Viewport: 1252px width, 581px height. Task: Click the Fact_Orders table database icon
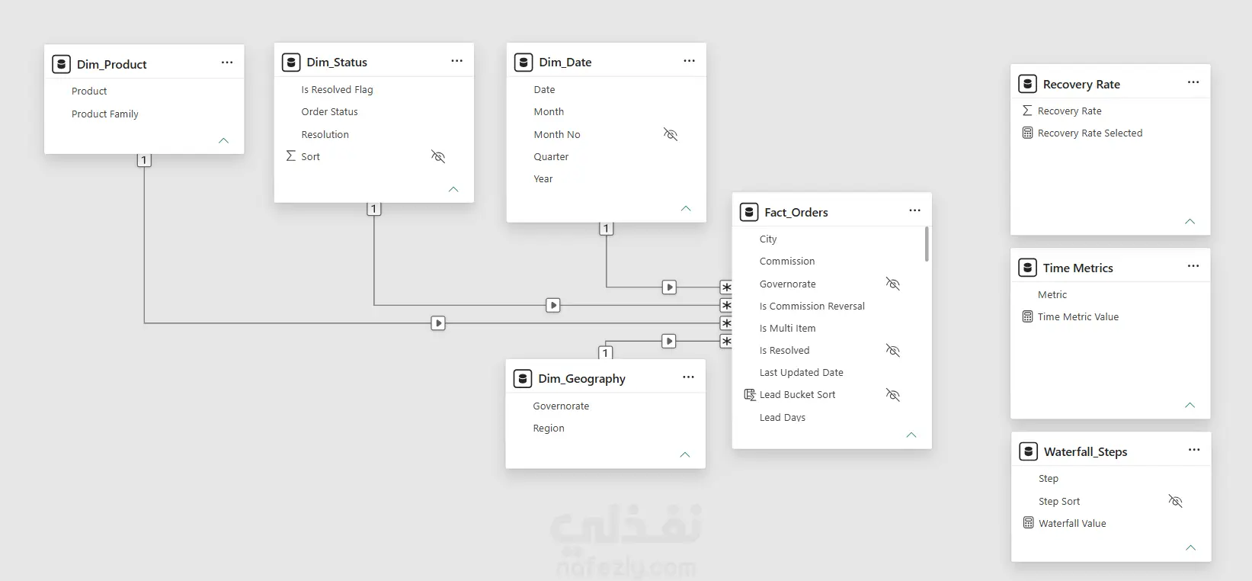coord(749,212)
